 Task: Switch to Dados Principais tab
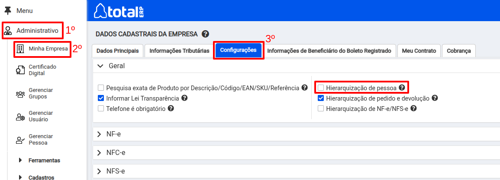117,51
